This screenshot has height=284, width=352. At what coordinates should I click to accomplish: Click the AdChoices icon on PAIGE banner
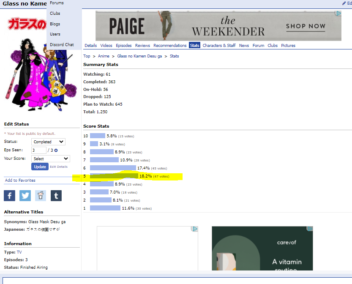click(x=338, y=13)
